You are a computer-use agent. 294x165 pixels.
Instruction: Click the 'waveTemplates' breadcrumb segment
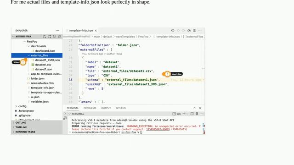click(x=125, y=37)
